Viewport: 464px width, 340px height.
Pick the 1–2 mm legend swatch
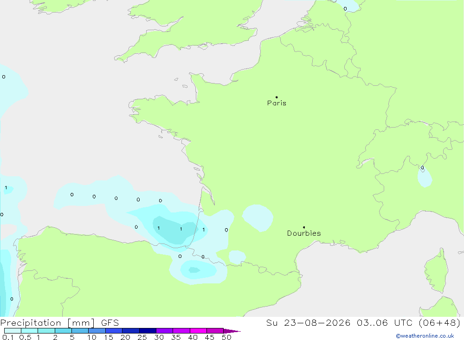46,331
